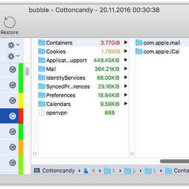
Task: Select the openvpn file icon
Action: pyautogui.click(x=42, y=113)
